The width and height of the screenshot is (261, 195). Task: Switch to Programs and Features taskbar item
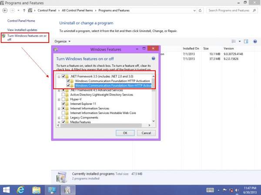[x=68, y=190]
